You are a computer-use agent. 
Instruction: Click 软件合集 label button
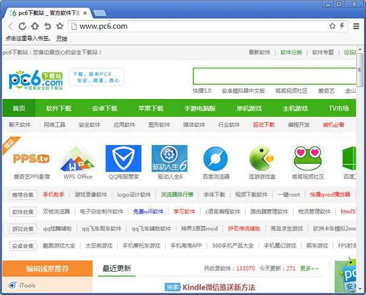pos(23,212)
